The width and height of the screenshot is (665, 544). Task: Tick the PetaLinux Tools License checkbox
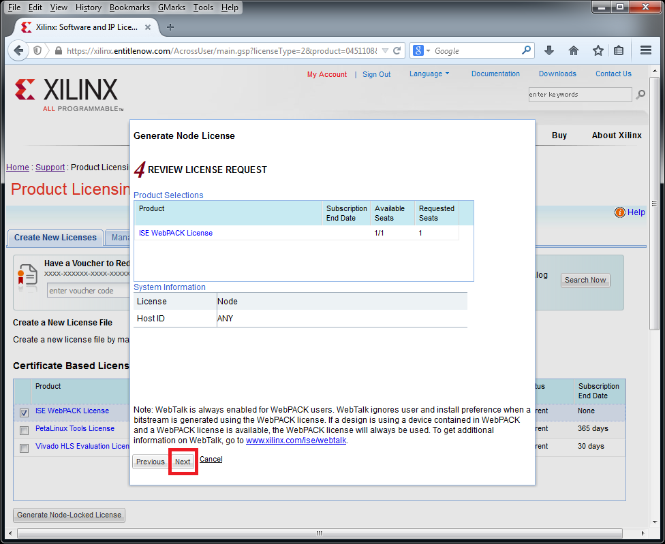[x=24, y=430]
